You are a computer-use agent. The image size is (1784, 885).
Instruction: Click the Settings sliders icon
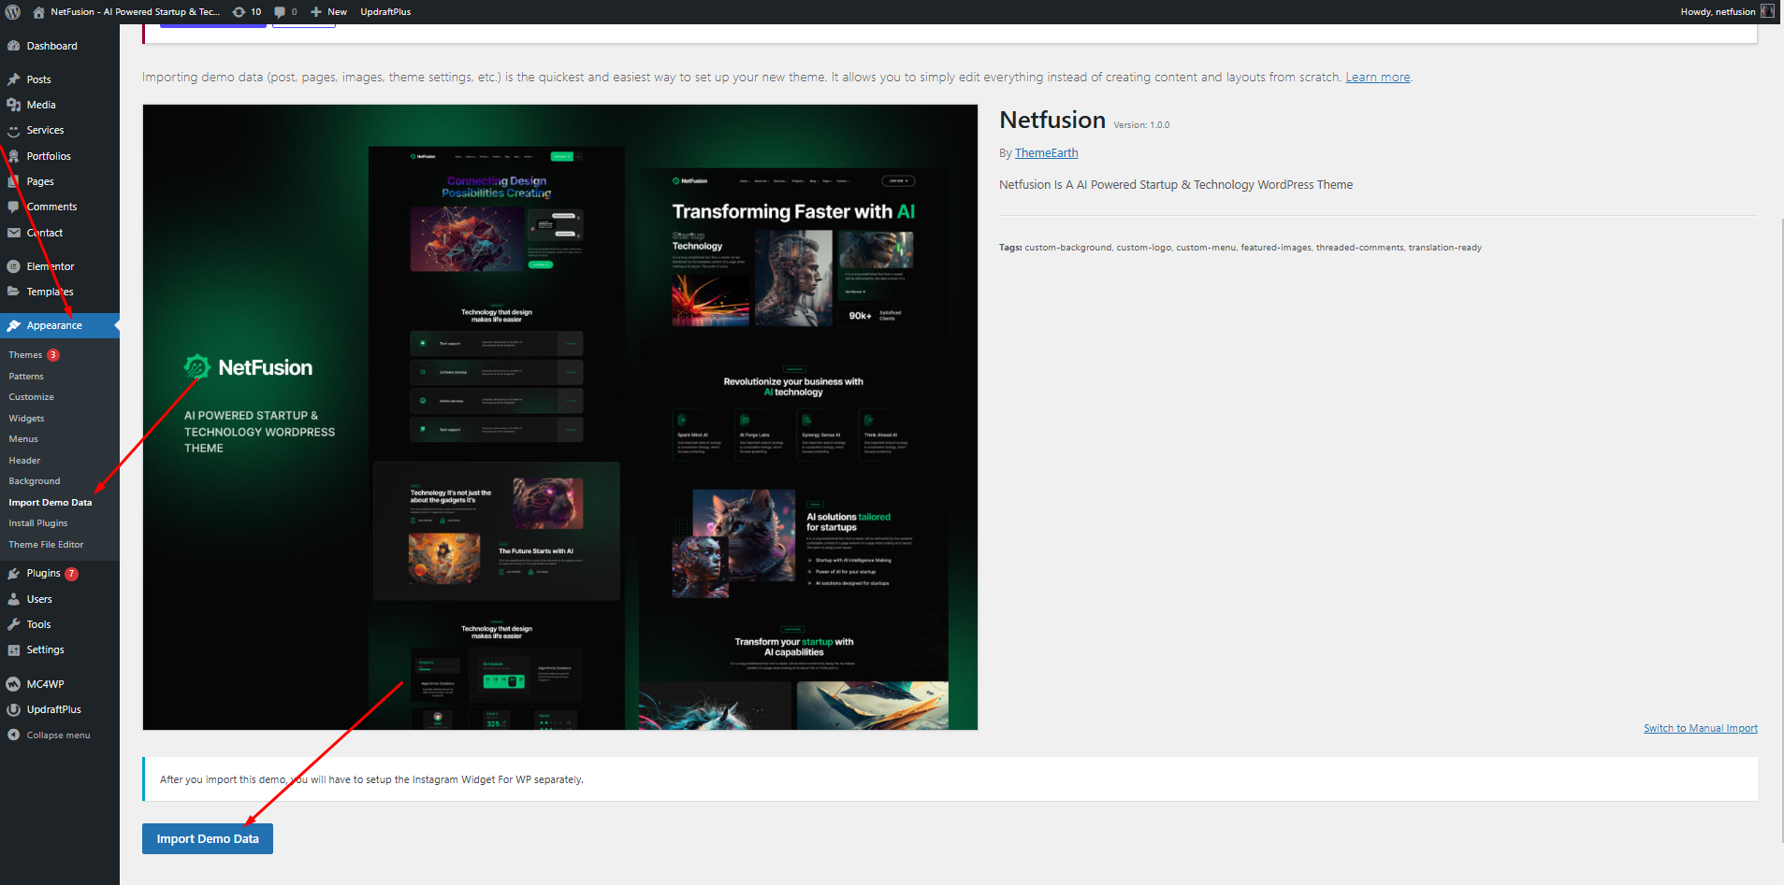pos(13,650)
